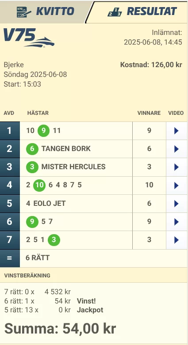The height and width of the screenshot is (345, 188).
Task: Click the receipt icon beside Kvitto
Action: coord(24,12)
